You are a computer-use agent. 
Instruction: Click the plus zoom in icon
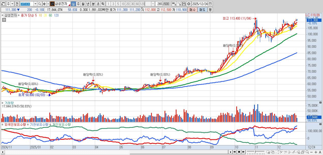pos(316,152)
